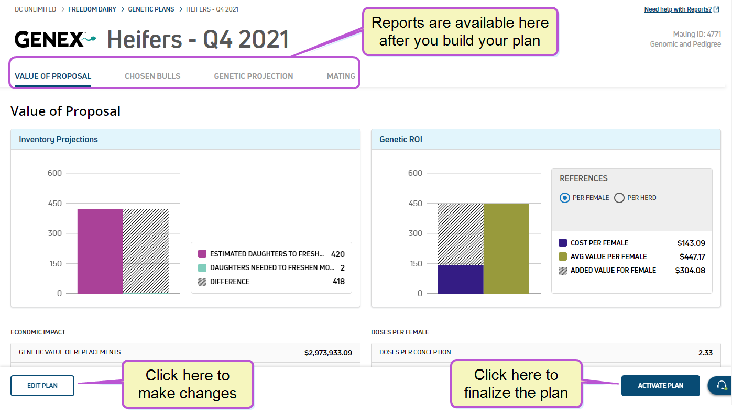732x415 pixels.
Task: Select the Per Female radio button
Action: 564,198
